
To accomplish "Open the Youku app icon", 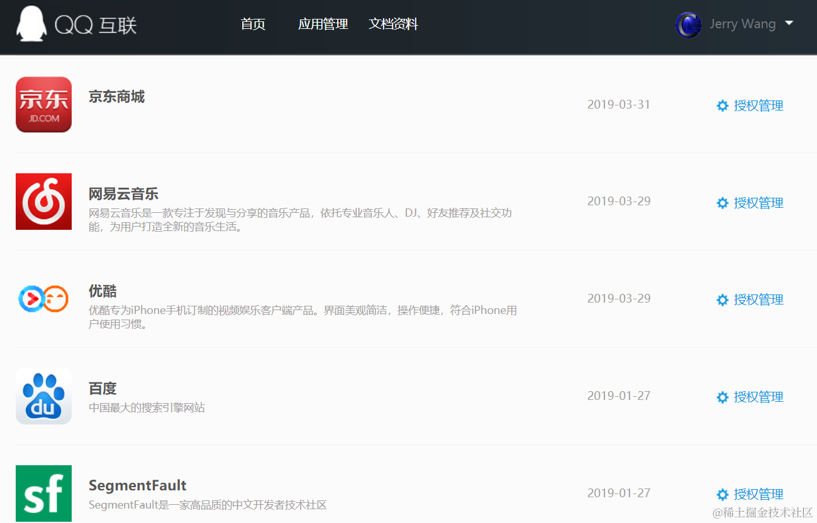I will 43,299.
